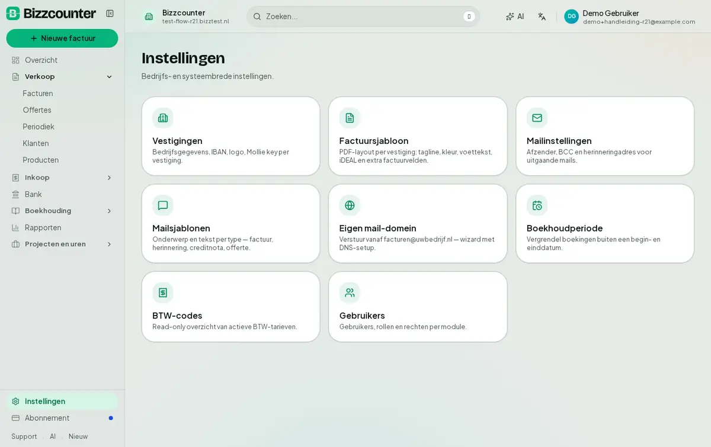Click the company building icon in the header
This screenshot has width=711, height=447.
(149, 17)
